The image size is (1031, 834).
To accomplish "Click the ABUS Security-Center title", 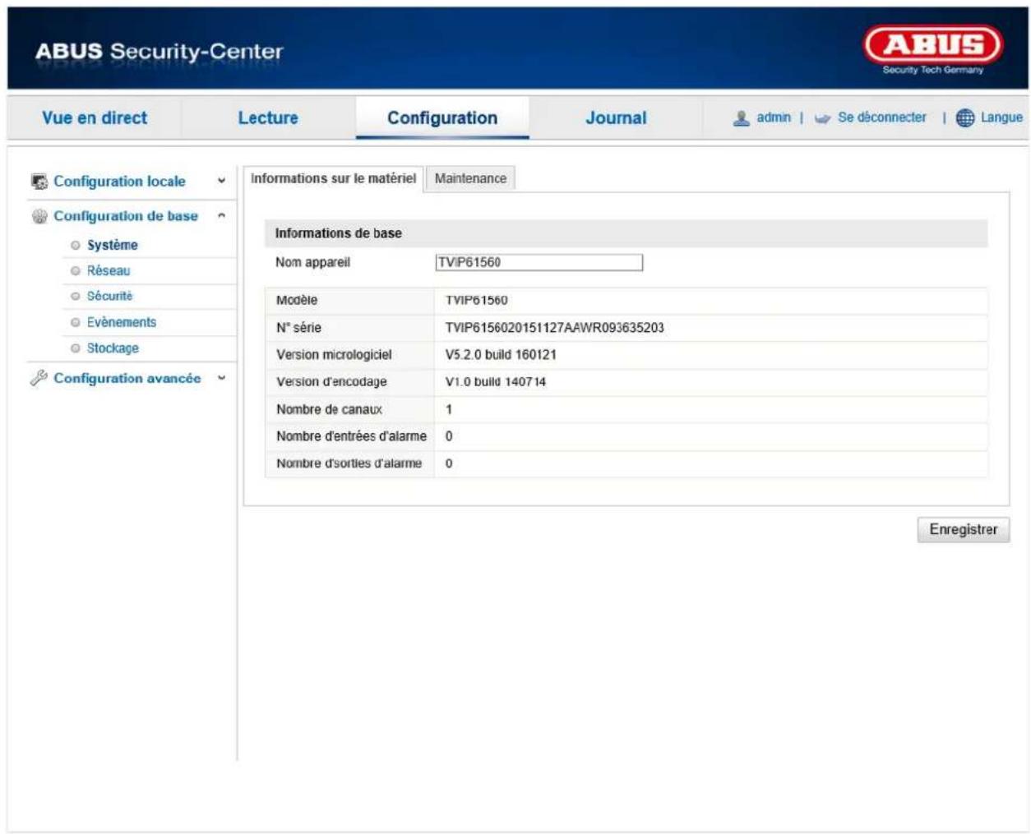I will click(x=159, y=51).
